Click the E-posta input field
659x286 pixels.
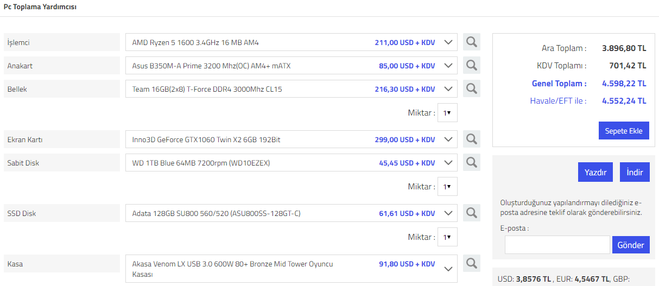pos(557,245)
